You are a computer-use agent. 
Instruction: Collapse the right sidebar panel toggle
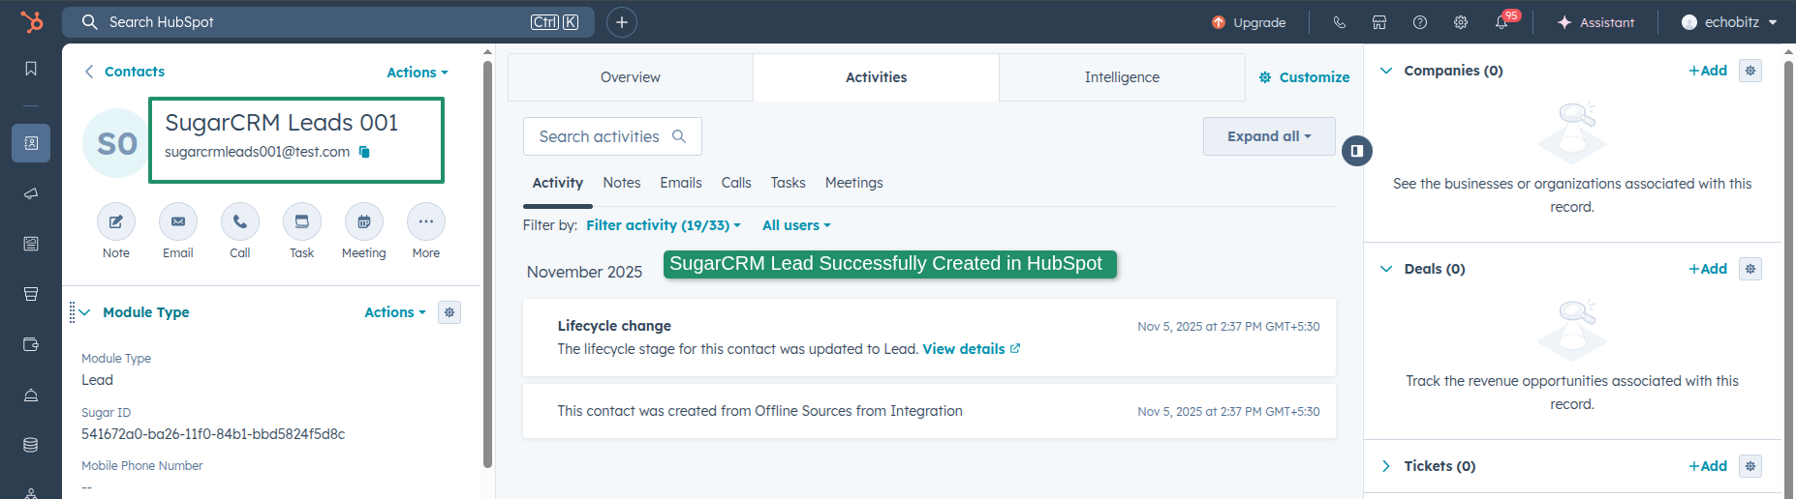tap(1357, 151)
